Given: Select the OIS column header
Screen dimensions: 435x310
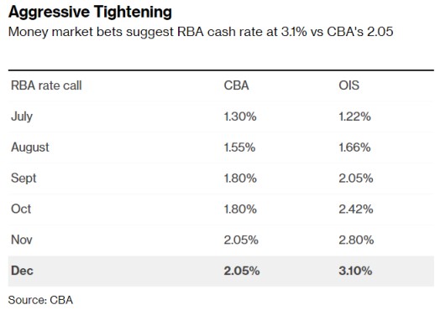Looking at the screenshot, I should pos(349,85).
